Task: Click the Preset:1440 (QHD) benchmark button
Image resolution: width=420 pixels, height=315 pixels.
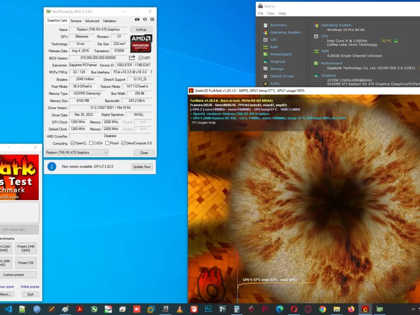Action: [x=26, y=248]
